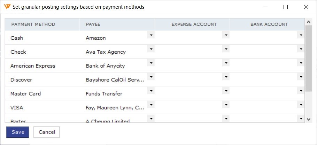Click the scrollbar down arrow
Viewport: 317px width, 145px height.
pos(308,119)
